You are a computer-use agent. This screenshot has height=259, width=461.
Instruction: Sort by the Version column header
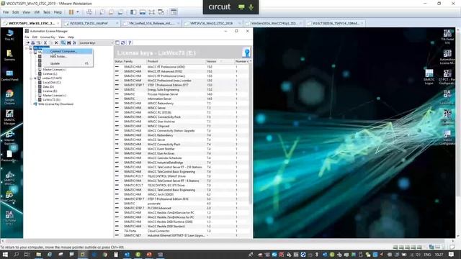(x=220, y=61)
